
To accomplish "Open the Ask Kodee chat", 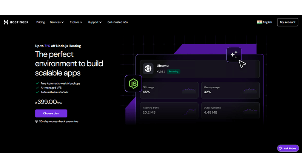I will click(x=288, y=148).
